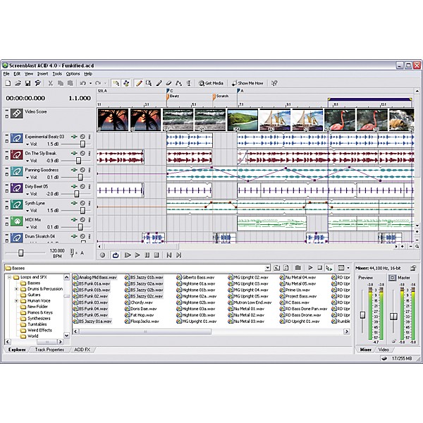Solo the Synth Lyne track
The height and width of the screenshot is (423, 423).
click(x=90, y=203)
